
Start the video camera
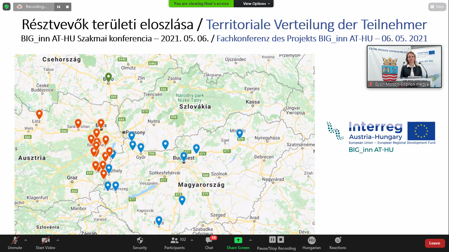pos(45,243)
